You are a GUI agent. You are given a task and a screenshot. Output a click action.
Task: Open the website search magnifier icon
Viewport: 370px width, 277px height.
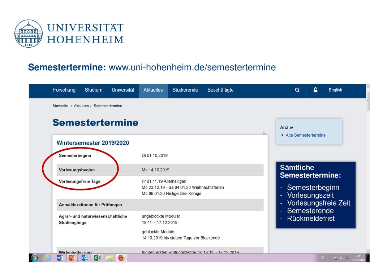tap(297, 90)
